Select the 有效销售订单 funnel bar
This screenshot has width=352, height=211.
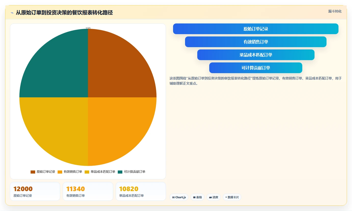tap(256, 42)
